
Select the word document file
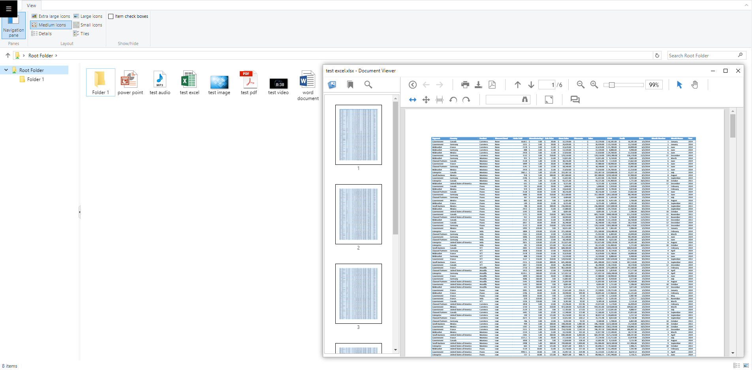coord(308,85)
